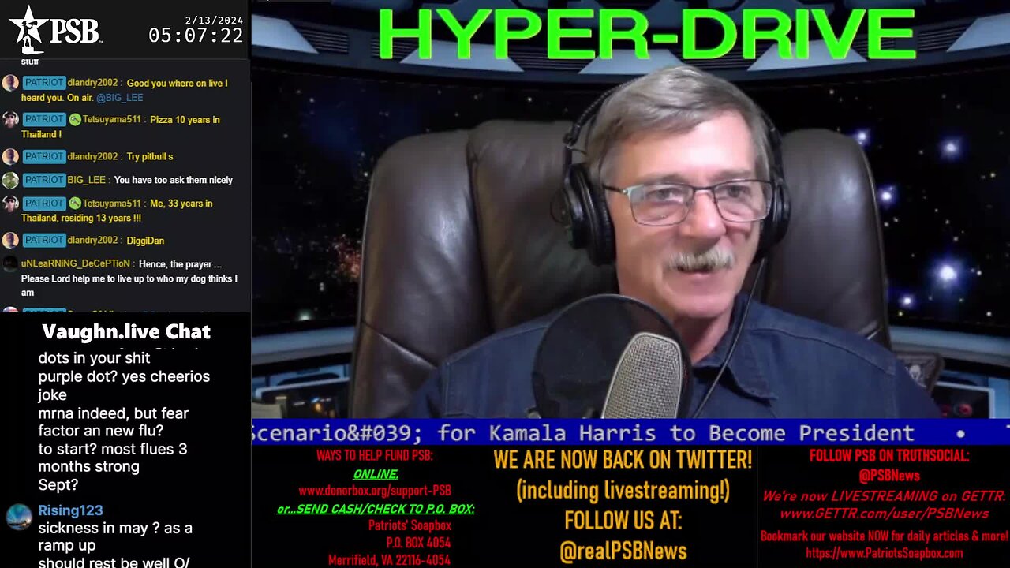Click the Rising123 username
The image size is (1010, 568).
tap(70, 510)
